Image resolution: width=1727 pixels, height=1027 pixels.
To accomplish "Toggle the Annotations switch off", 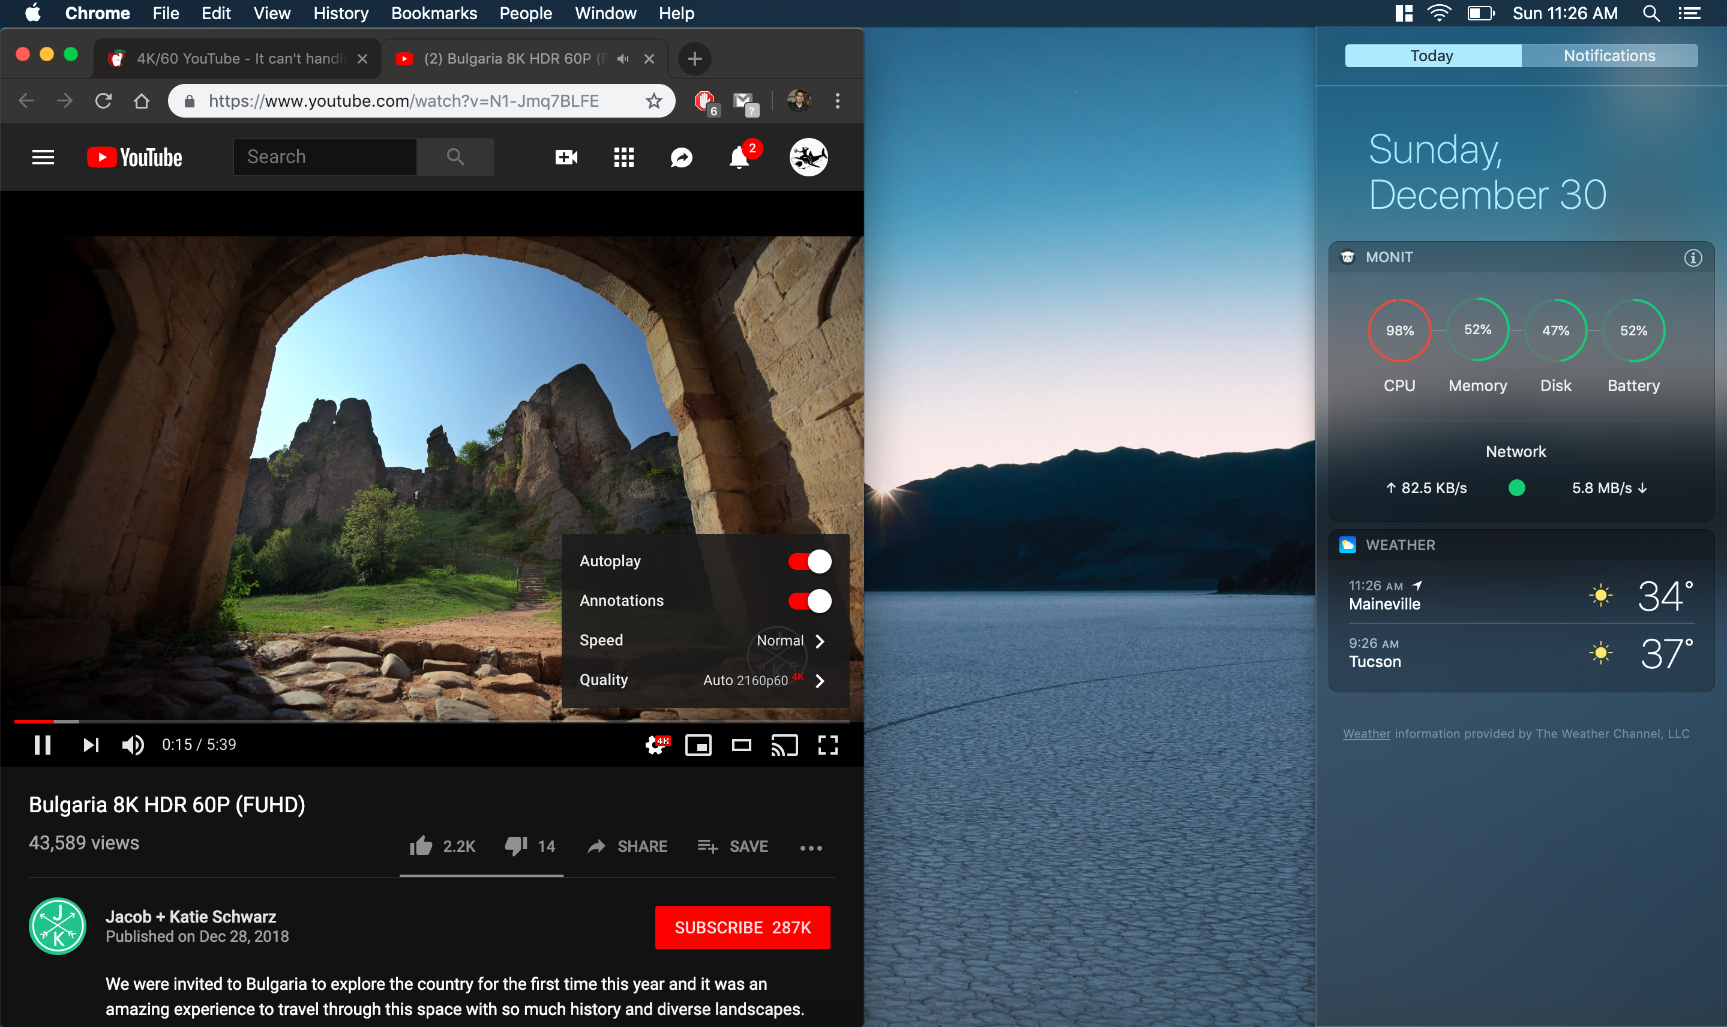I will click(x=809, y=600).
